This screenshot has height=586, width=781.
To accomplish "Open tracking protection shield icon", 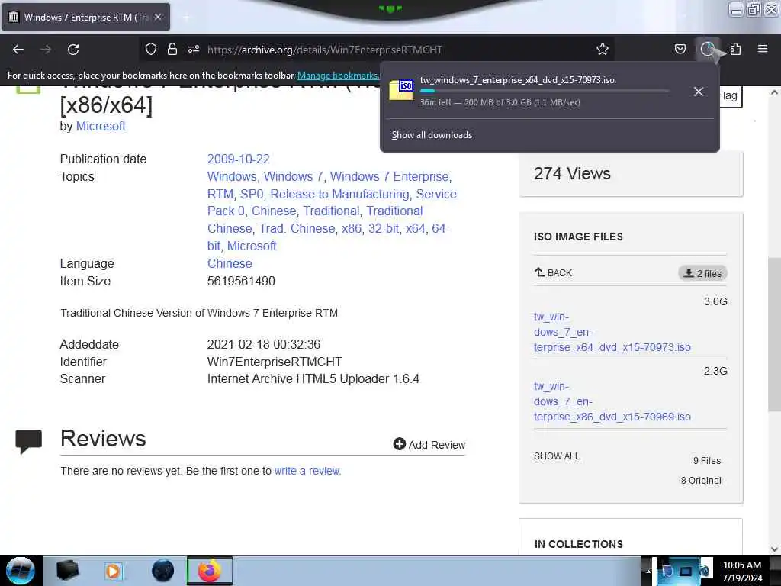I will pyautogui.click(x=151, y=49).
